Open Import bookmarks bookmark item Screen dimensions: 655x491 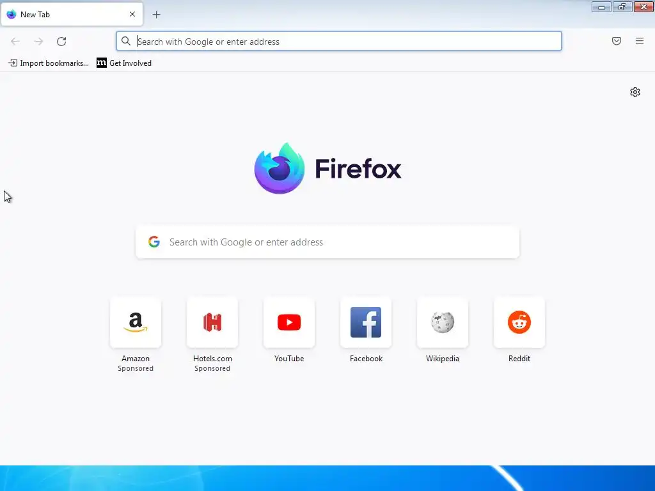click(x=49, y=63)
